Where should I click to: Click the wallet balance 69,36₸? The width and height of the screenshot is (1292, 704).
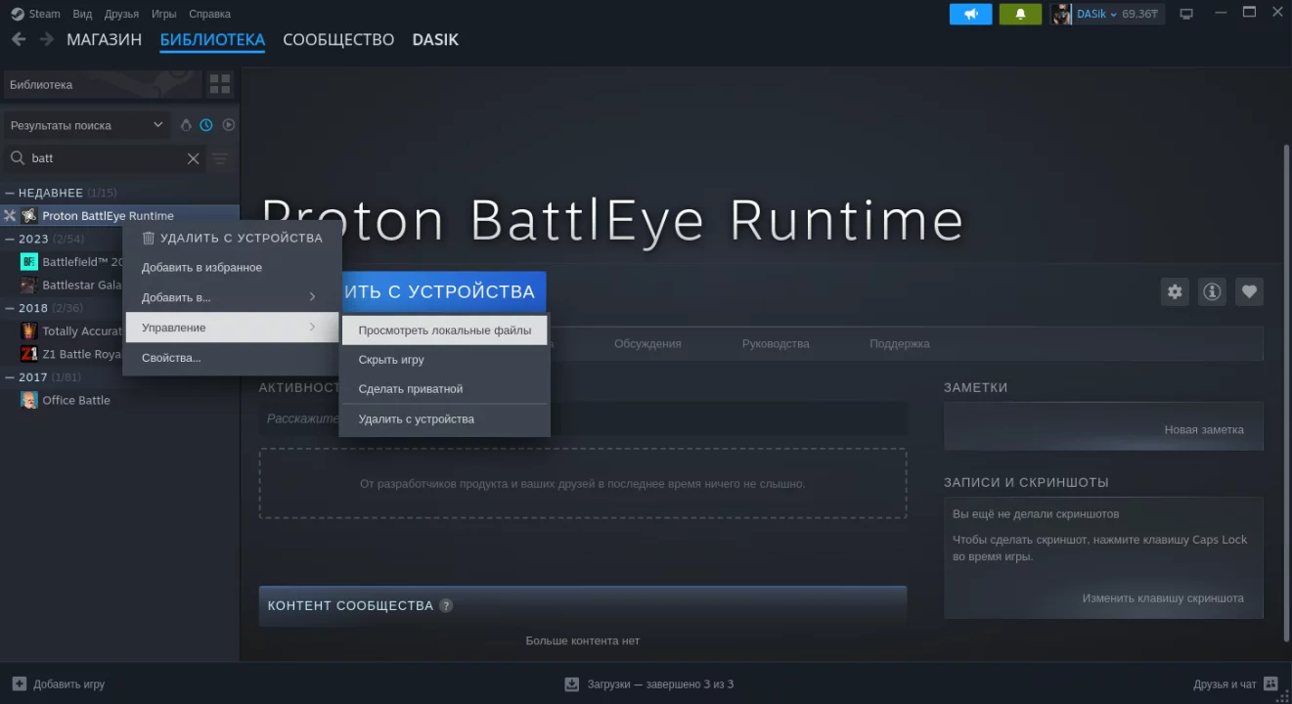[1140, 14]
